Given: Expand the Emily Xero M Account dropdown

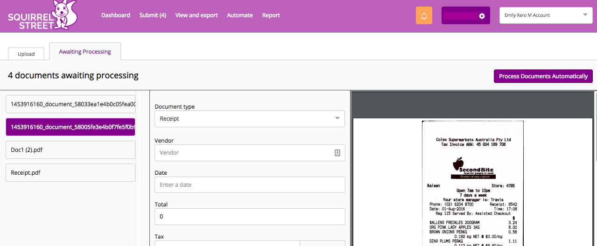Looking at the screenshot, I should click(x=546, y=15).
